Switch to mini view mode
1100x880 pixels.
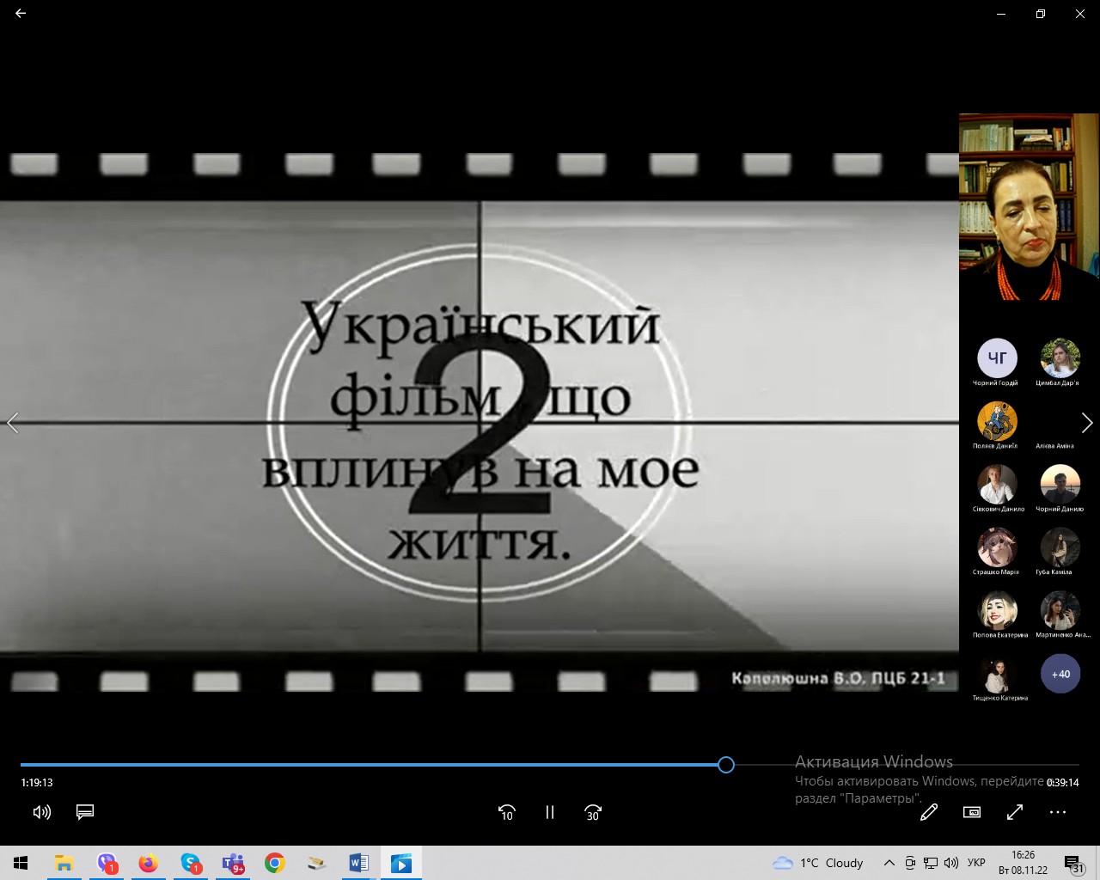pos(972,812)
